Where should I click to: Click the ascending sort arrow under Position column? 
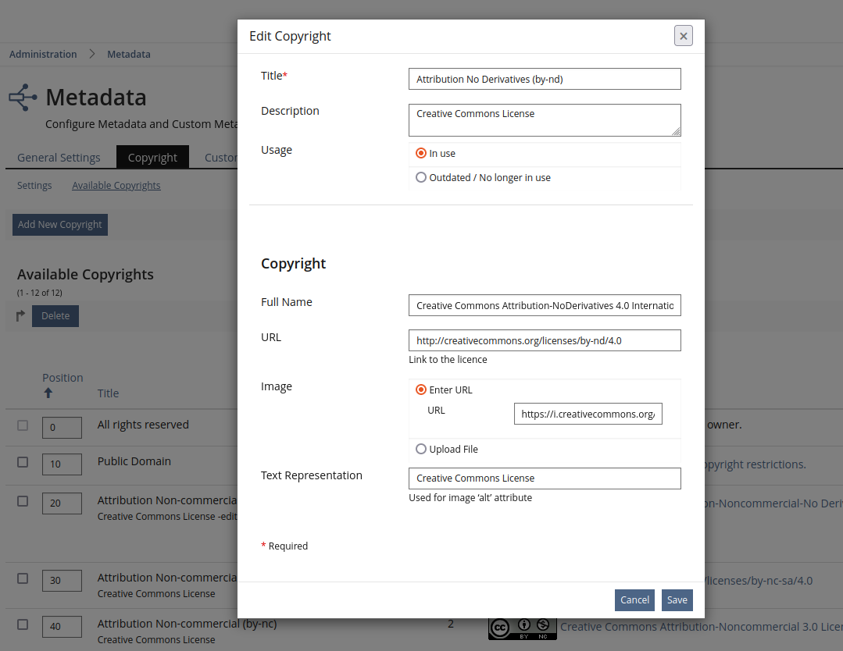coord(48,393)
